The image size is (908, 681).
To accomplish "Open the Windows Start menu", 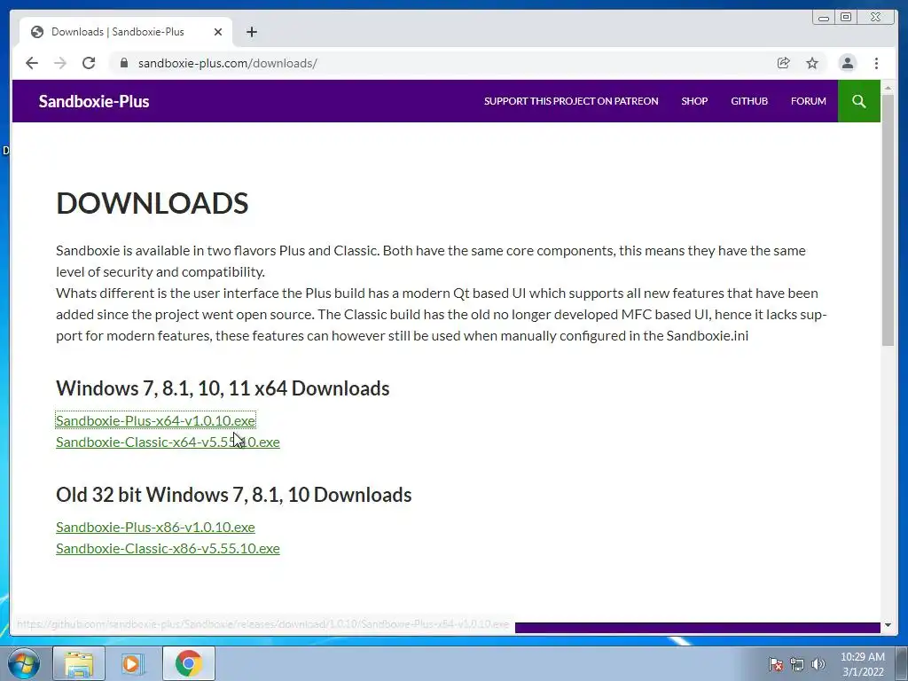I will [x=24, y=663].
